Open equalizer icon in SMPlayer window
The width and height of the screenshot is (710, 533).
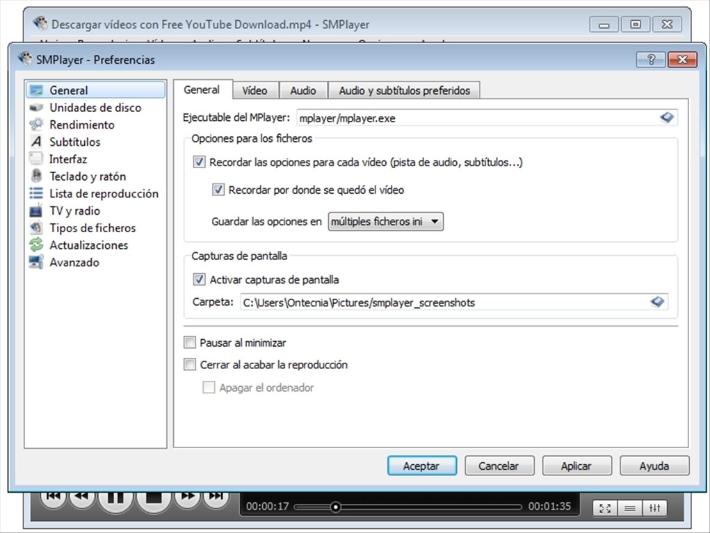(x=654, y=508)
